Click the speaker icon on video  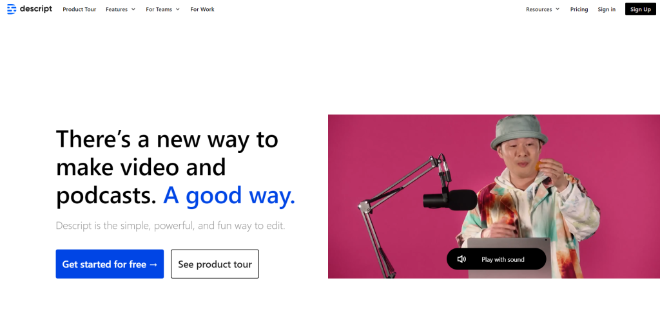(461, 259)
